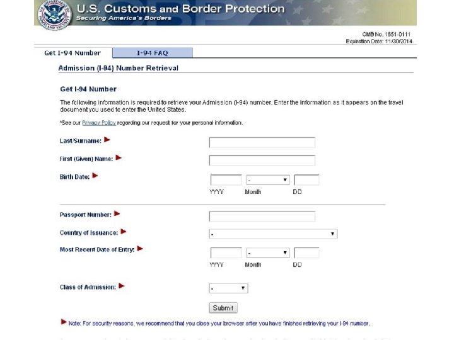454x340 pixels.
Task: Select the Date of Entry YYYY field
Action: click(x=226, y=252)
